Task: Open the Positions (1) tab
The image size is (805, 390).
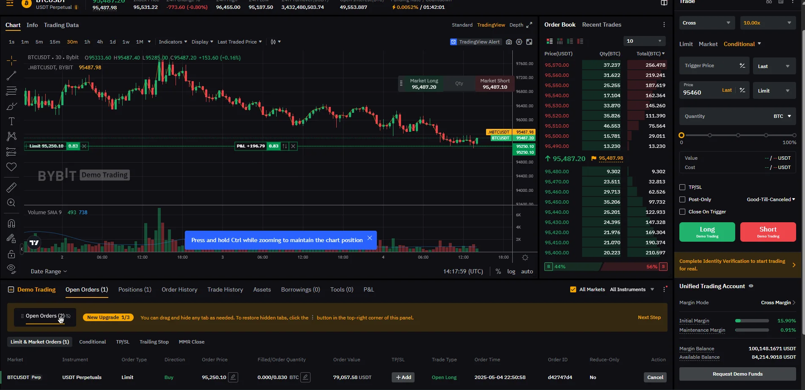Action: point(135,290)
